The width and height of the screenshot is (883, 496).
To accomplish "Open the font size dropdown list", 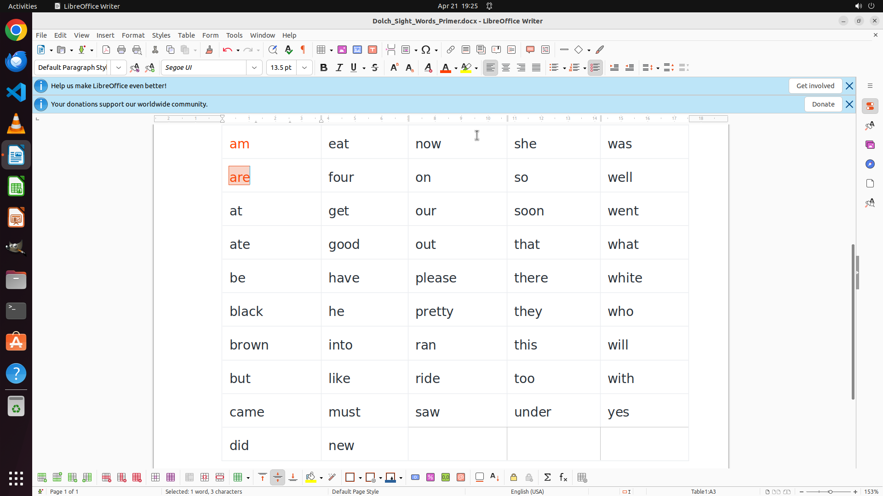I will pyautogui.click(x=304, y=68).
